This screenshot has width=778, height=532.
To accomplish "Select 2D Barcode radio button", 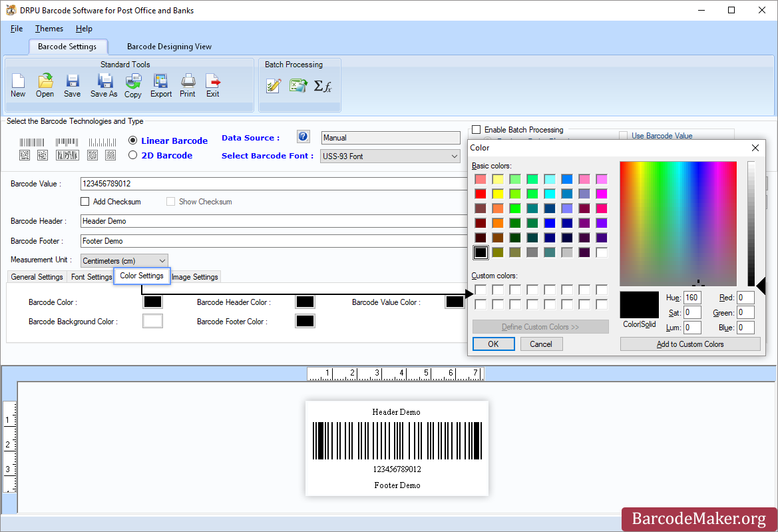I will coord(132,155).
